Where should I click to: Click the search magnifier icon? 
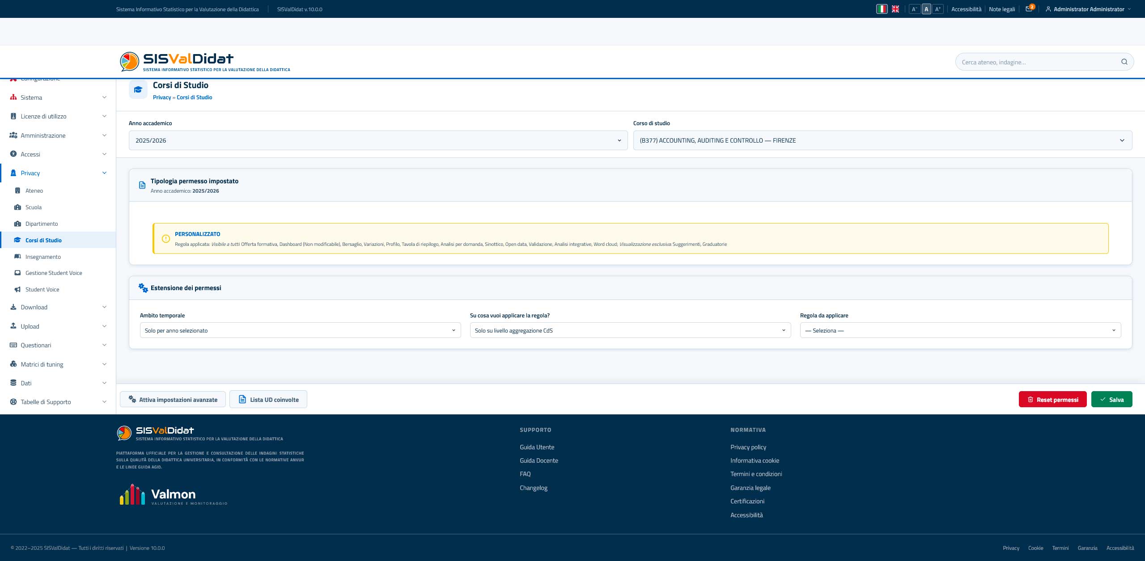1124,62
